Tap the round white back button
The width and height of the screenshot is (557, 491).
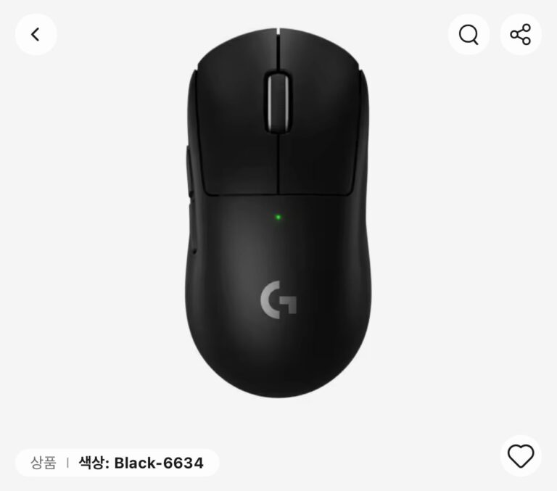36,35
